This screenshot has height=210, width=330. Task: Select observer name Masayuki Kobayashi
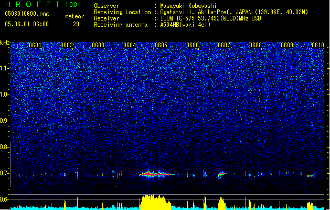click(188, 6)
